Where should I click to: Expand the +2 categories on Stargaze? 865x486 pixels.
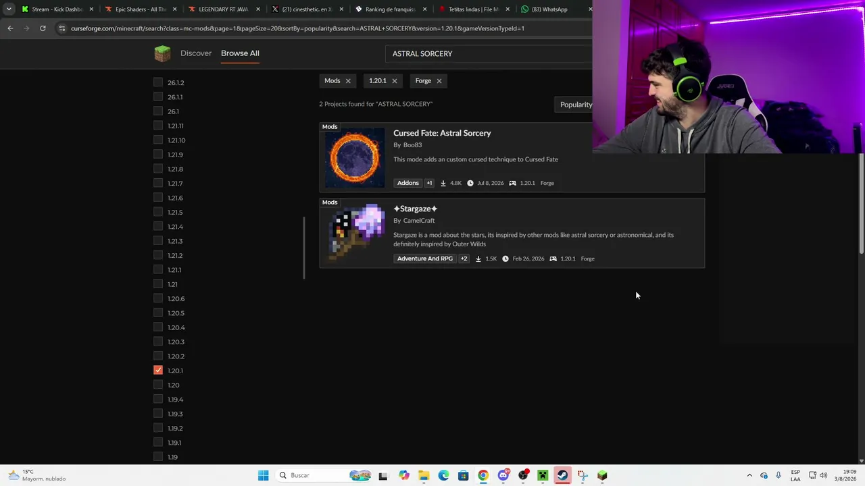(464, 259)
